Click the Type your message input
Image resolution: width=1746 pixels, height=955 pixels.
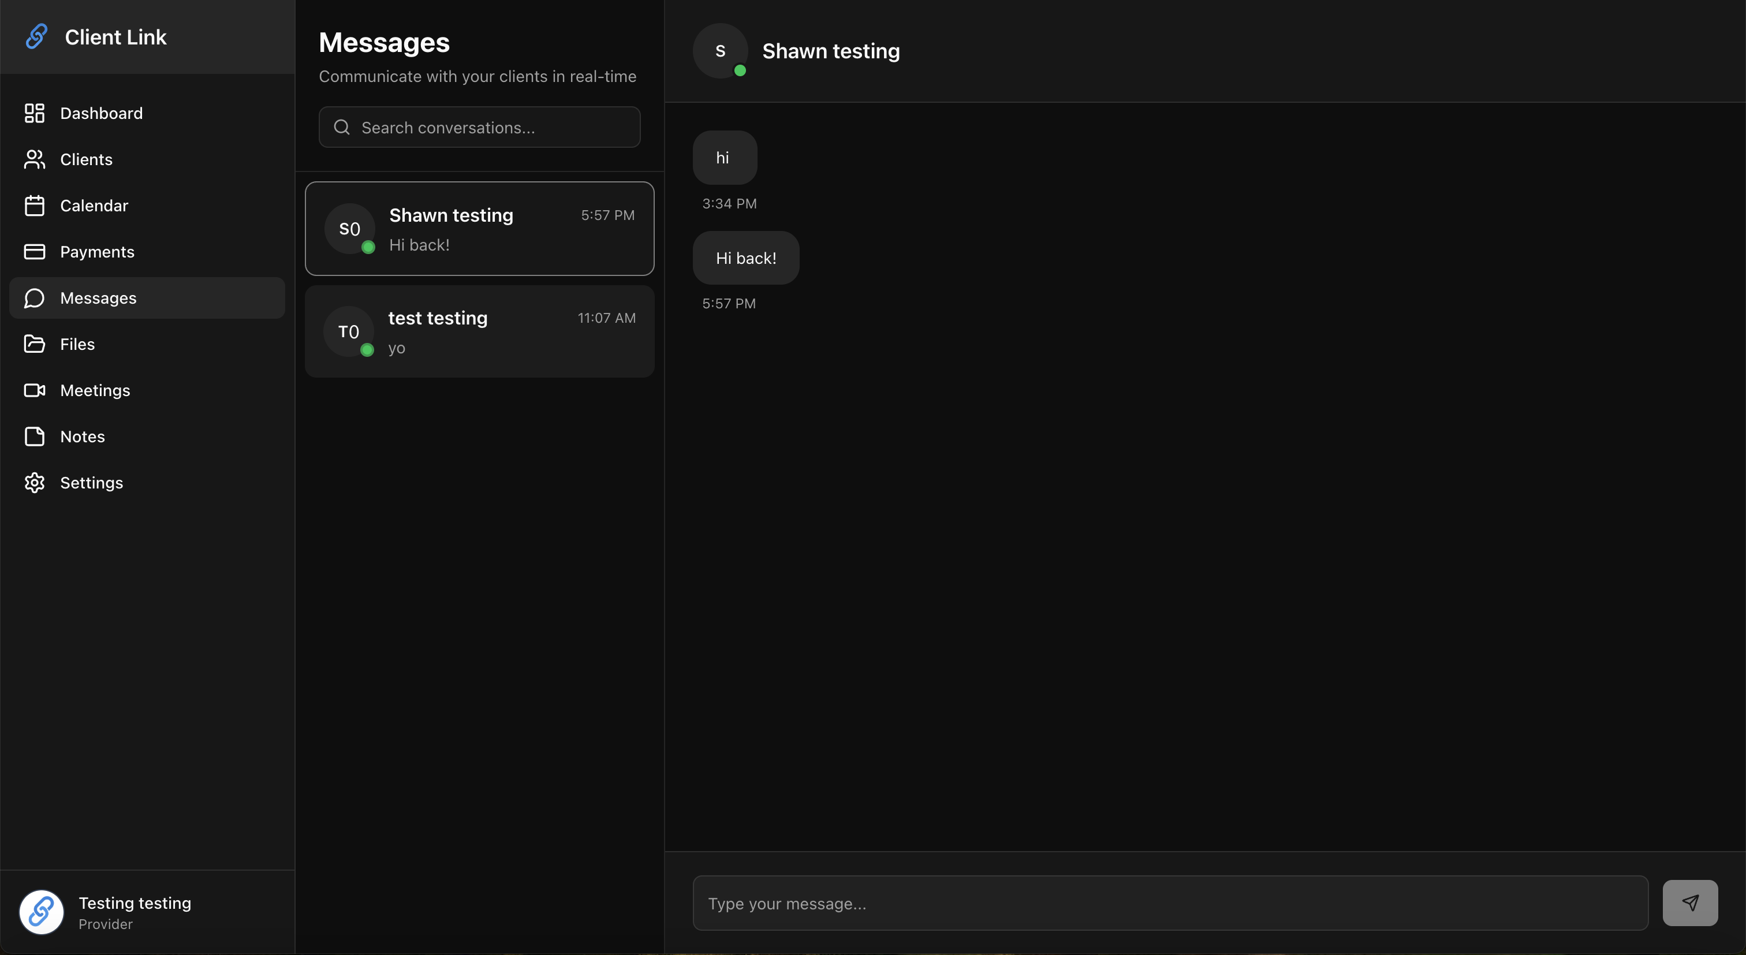tap(1170, 904)
